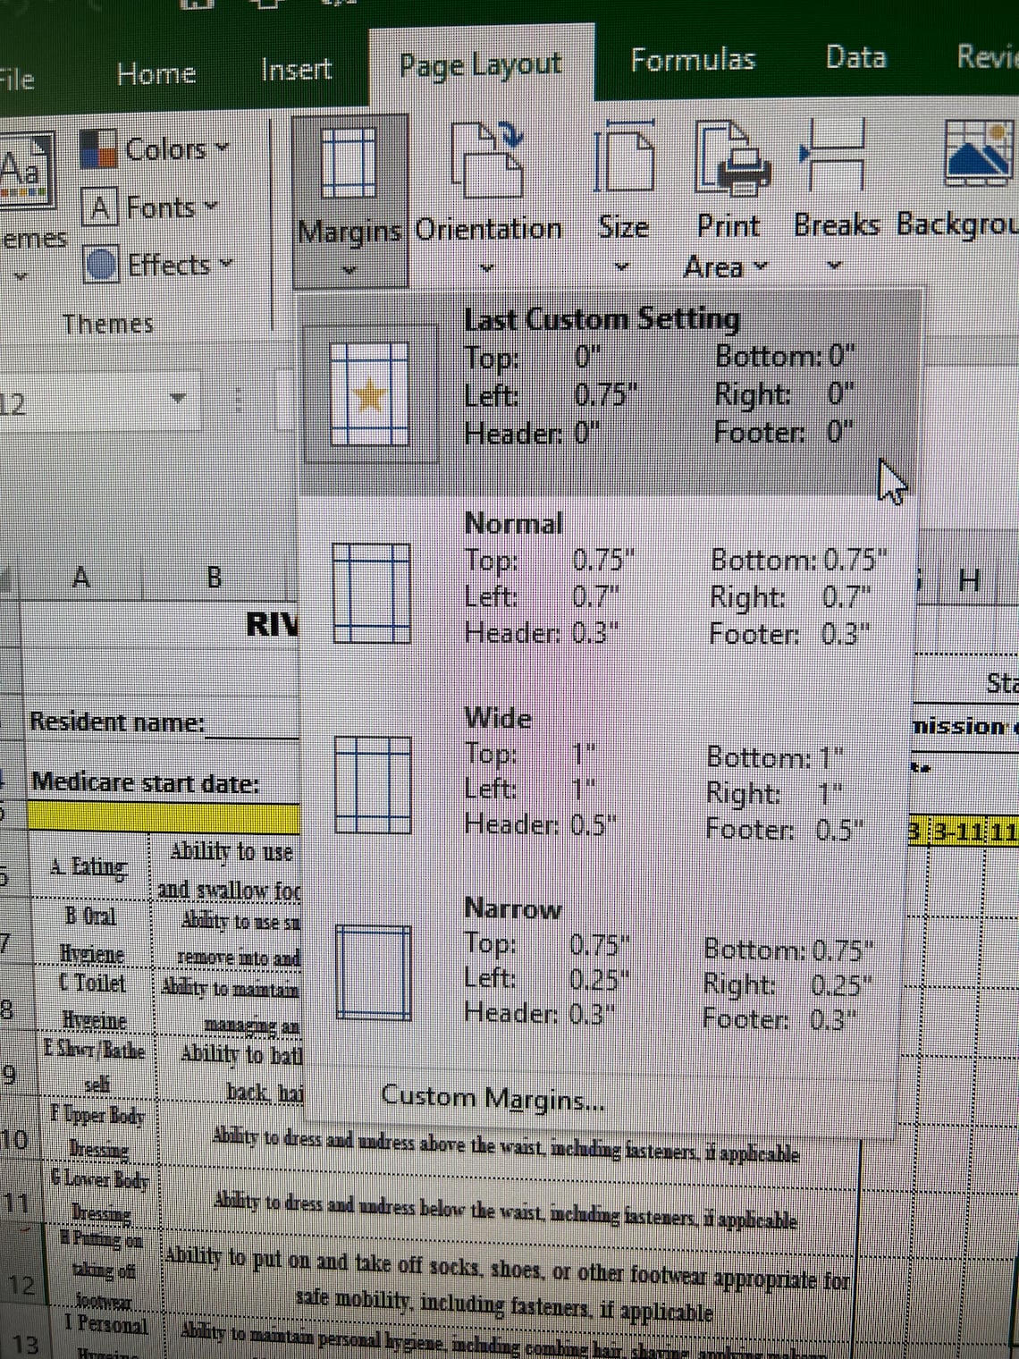The width and height of the screenshot is (1019, 1359).
Task: Switch to the Insert tab
Action: (296, 70)
